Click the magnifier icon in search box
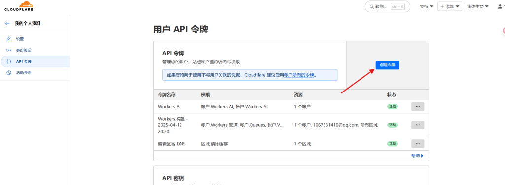The image size is (505, 185). [372, 6]
